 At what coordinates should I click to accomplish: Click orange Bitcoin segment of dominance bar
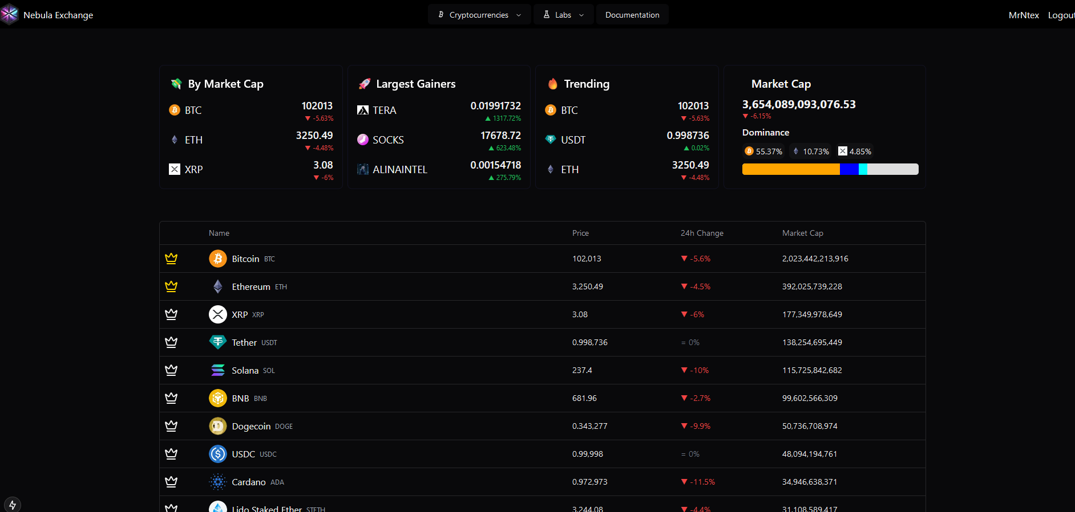791,169
